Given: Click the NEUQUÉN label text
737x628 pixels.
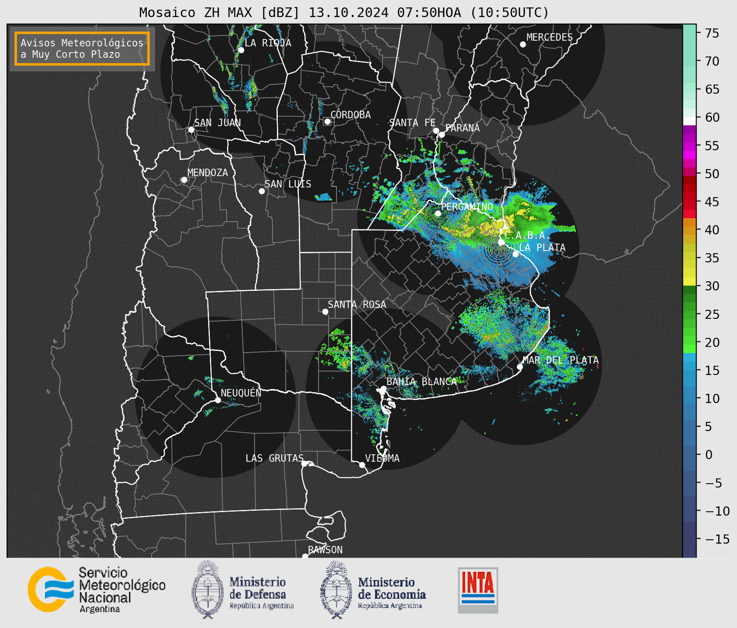Looking at the screenshot, I should point(241,393).
